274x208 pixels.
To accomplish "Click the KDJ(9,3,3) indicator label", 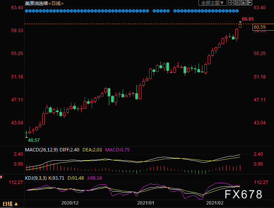I will tap(36, 178).
